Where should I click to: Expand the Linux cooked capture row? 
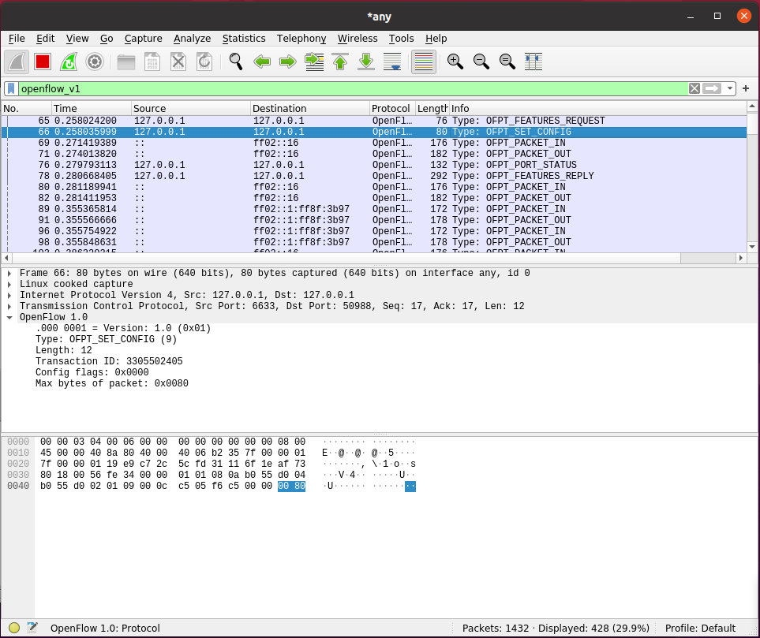[9, 285]
